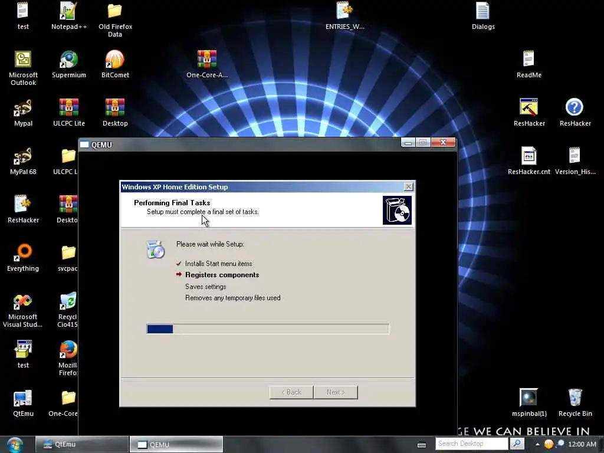Open the on-screen keyboard taskbar icon
604x453 pixels.
(422, 445)
